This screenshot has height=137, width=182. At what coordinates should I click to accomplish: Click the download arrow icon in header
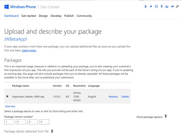click(x=146, y=6)
